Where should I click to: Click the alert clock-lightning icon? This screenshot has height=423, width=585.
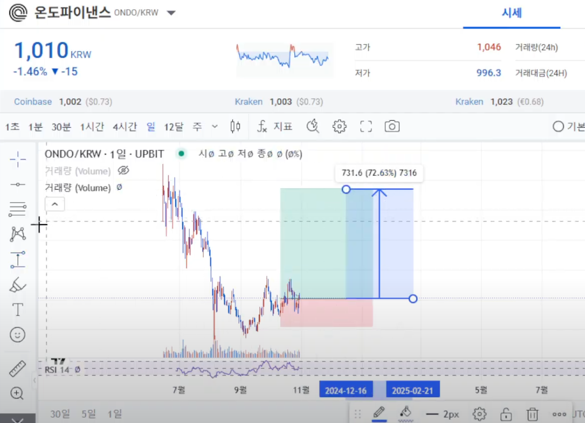point(313,127)
